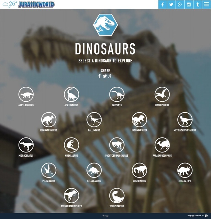Expand the 26° weather widget
211x219 pixels.
point(10,4)
